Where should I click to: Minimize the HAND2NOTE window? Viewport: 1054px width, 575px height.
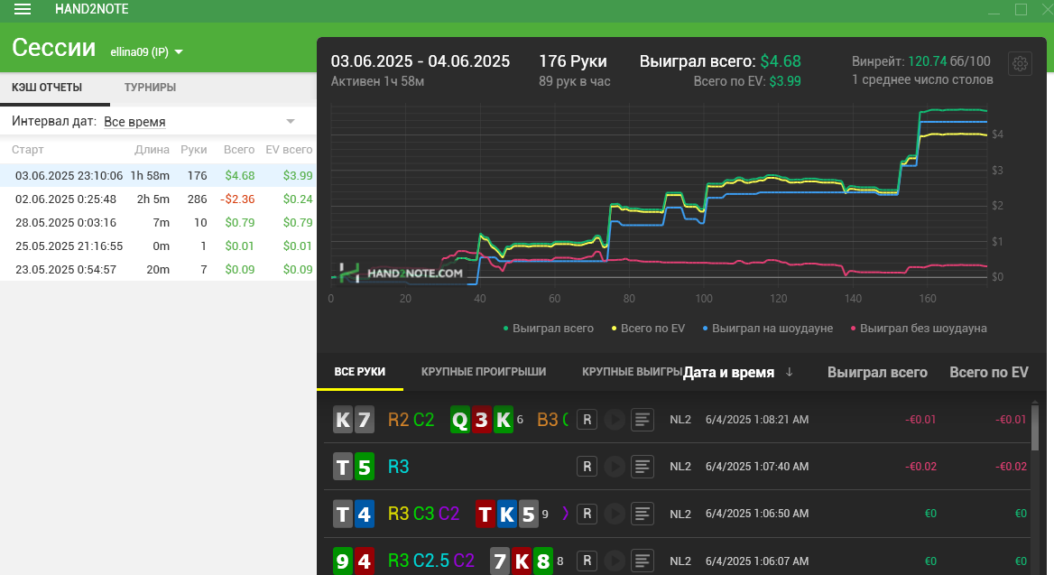[x=994, y=9]
